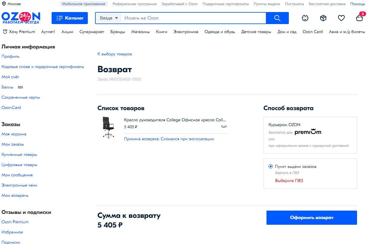Click the red Выберите ПВЗ link

[x=289, y=181]
